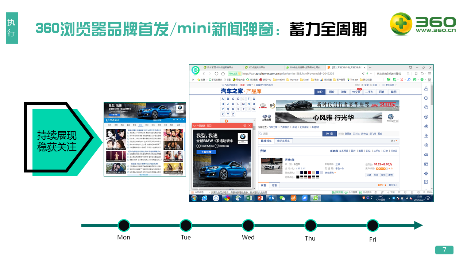
Task: Click the browser refresh icon
Action: (216, 74)
